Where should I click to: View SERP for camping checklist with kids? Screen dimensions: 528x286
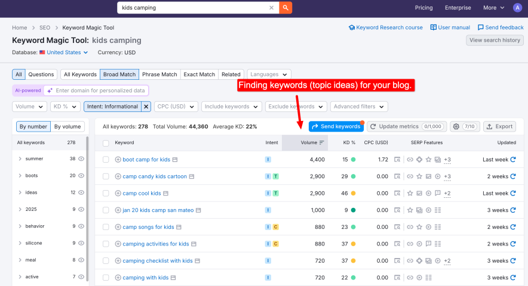point(397,260)
